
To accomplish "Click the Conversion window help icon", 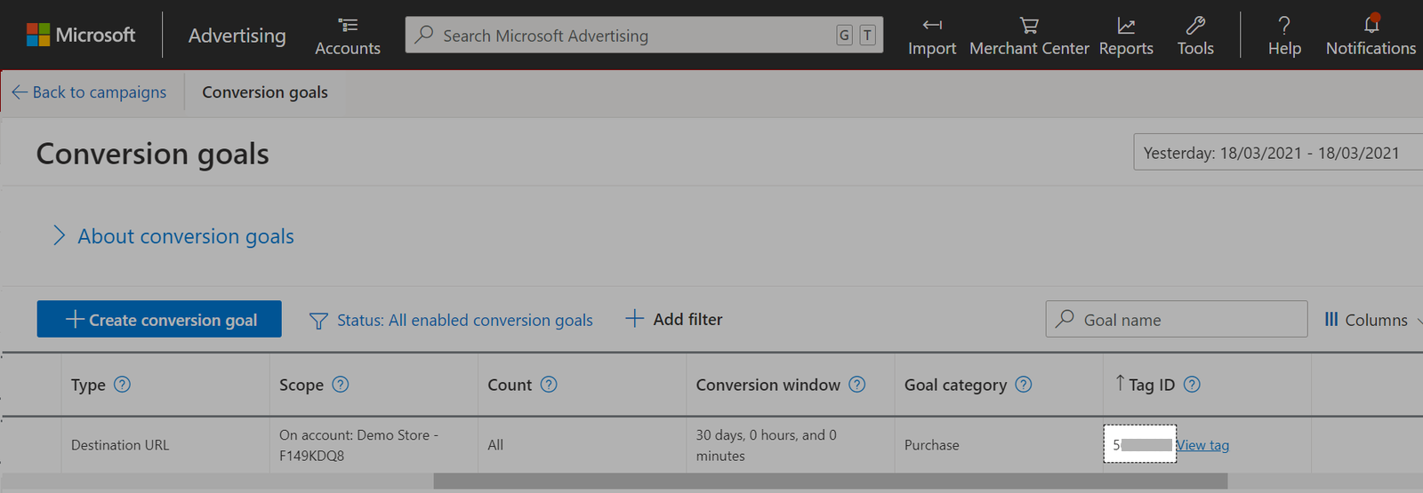I will pyautogui.click(x=857, y=385).
